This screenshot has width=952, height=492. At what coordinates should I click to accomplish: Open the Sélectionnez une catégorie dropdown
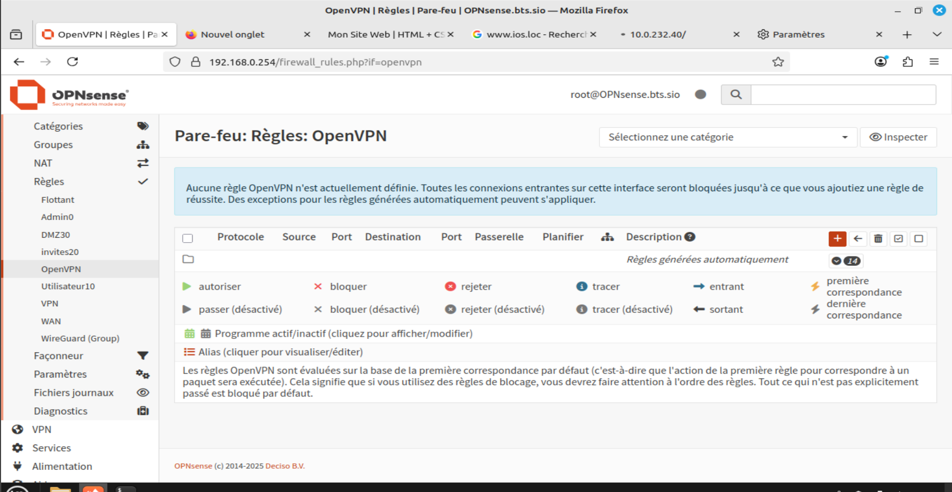(728, 137)
